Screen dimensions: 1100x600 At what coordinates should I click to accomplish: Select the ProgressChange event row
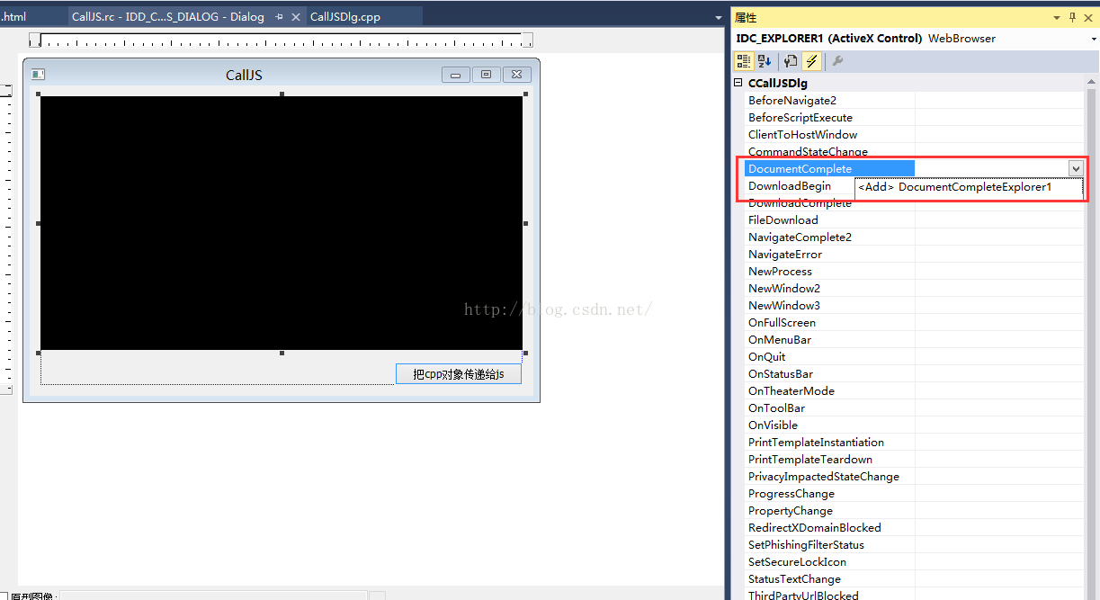[914, 494]
